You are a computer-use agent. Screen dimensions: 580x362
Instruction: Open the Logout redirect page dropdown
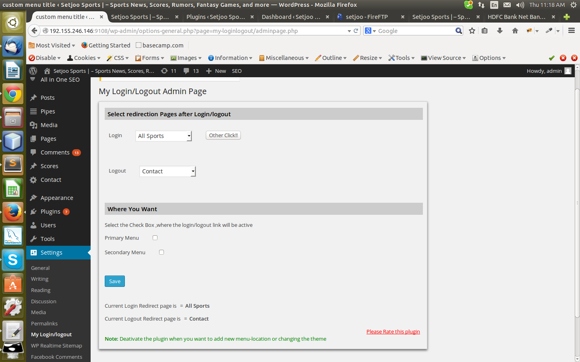pos(168,171)
